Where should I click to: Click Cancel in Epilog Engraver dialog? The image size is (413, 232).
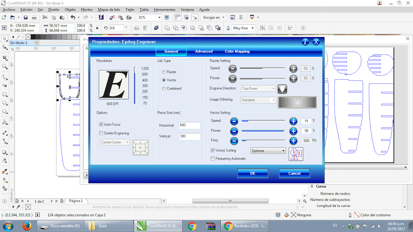[x=294, y=173]
